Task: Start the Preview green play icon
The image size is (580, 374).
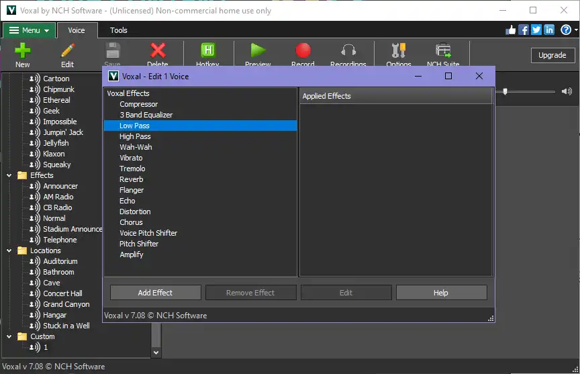Action: click(x=258, y=50)
